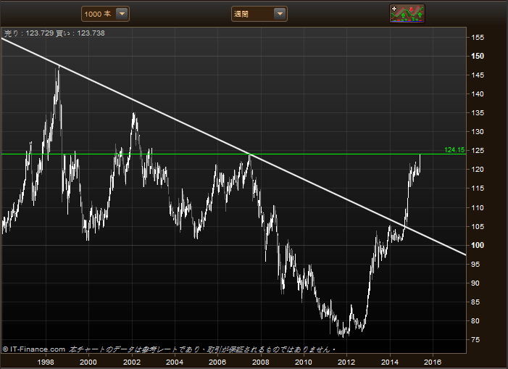
Task: Open the add indicator chart icon
Action: coord(407,14)
